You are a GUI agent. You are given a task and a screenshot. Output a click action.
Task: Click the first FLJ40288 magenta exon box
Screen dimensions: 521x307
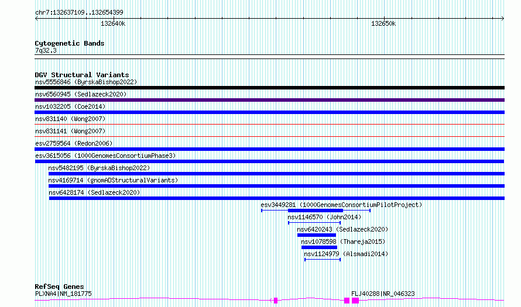(x=347, y=301)
